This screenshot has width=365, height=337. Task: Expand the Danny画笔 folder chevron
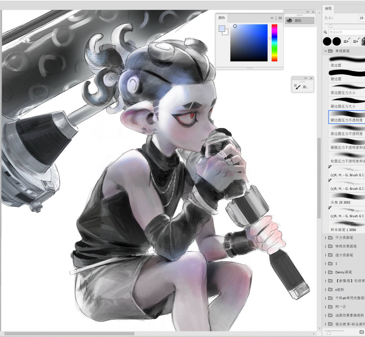[325, 272]
